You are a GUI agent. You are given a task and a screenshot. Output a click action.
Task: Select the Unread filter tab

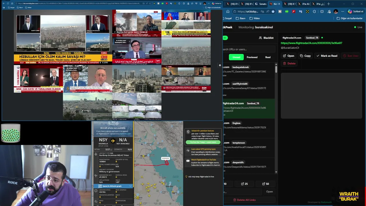point(236,57)
